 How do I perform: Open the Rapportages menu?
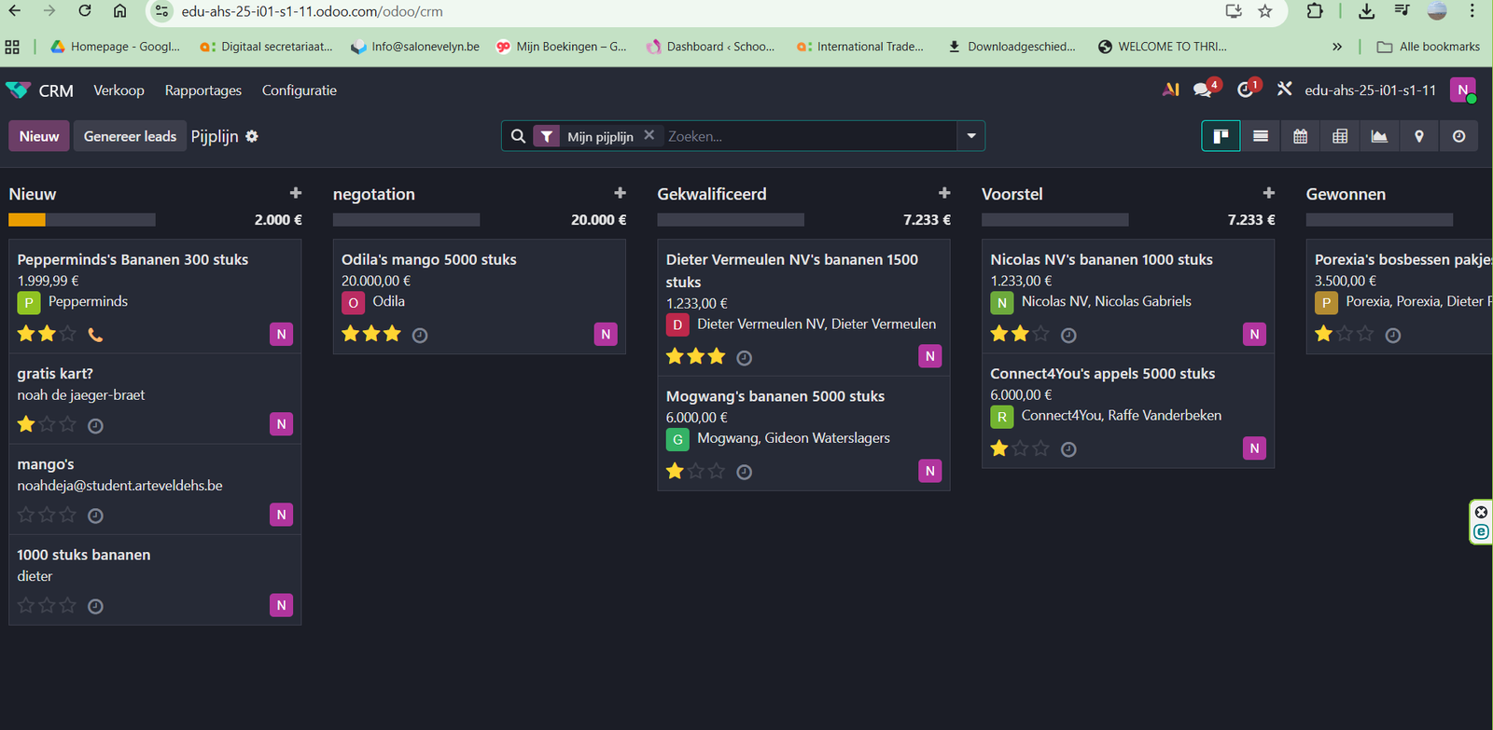202,90
